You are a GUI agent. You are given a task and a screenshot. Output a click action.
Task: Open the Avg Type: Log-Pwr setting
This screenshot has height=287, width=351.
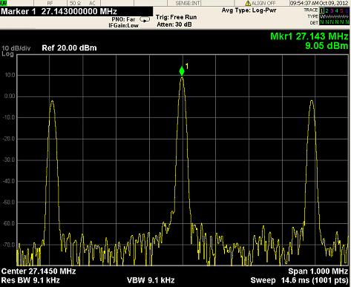pyautogui.click(x=249, y=10)
